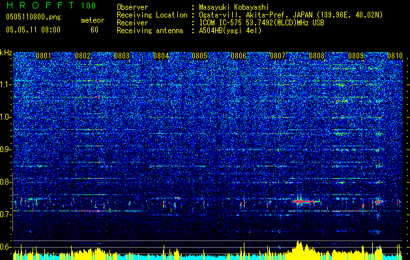Click the A504HB(yagi 4el) antenna text
The width and height of the screenshot is (410, 260).
230,31
